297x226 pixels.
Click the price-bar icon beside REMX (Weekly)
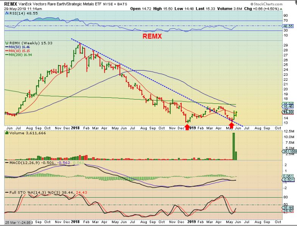[x=7, y=43]
